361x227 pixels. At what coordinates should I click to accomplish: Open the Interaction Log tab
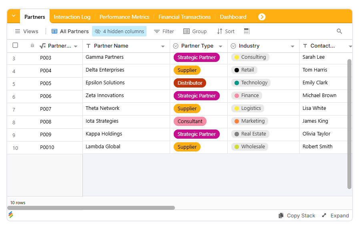click(72, 17)
